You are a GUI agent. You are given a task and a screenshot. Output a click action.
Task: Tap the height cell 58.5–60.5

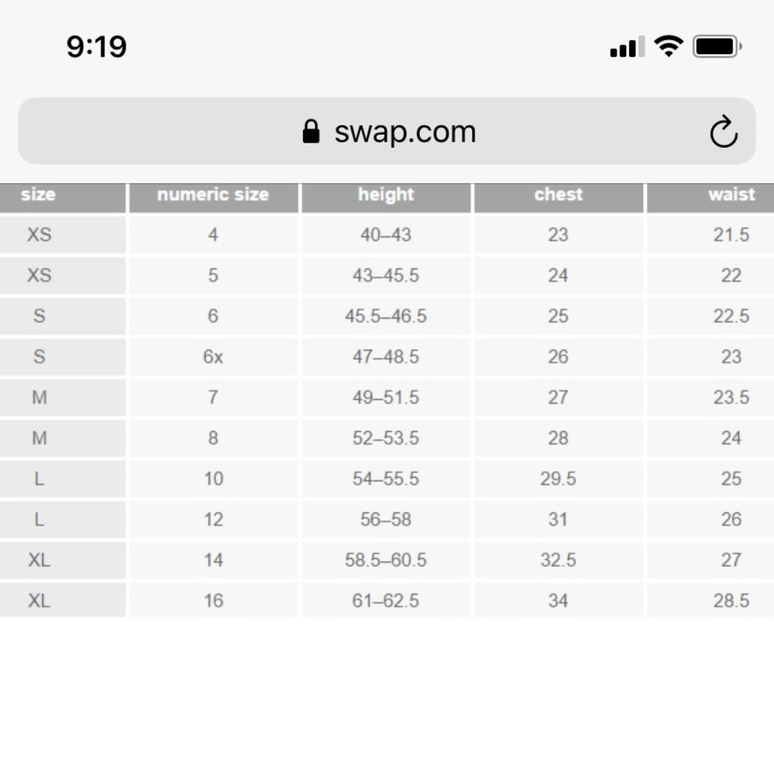[386, 560]
